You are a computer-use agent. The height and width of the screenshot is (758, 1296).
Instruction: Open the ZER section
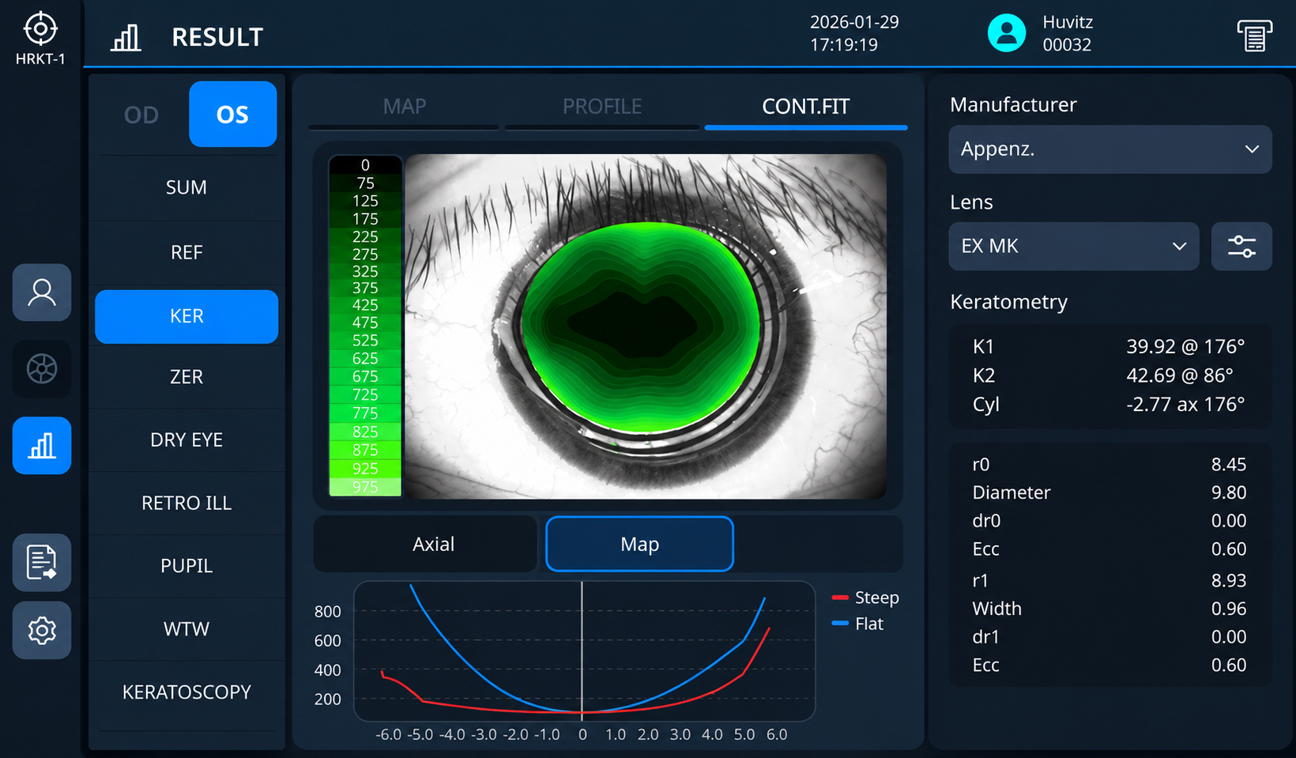tap(186, 377)
